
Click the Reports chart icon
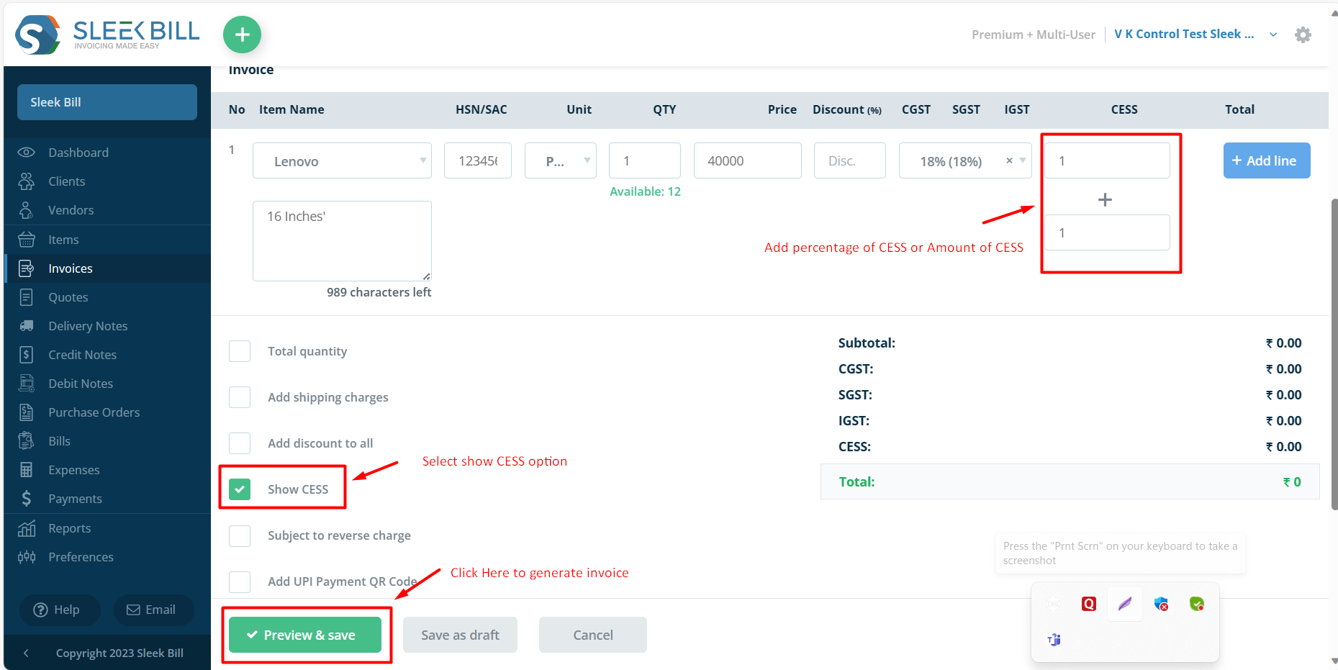(27, 528)
